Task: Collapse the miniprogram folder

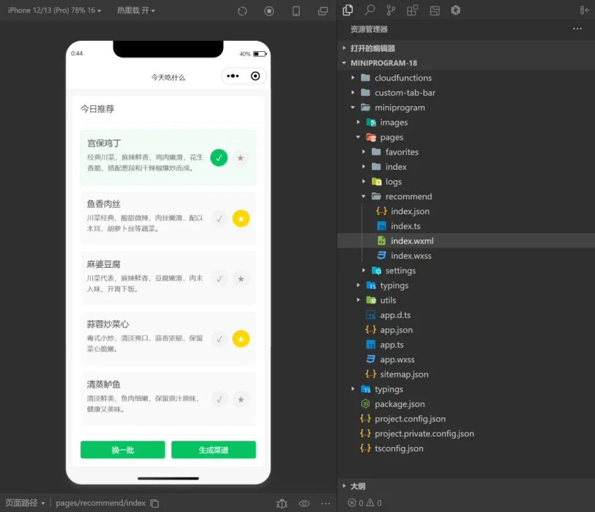Action: pos(465,108)
